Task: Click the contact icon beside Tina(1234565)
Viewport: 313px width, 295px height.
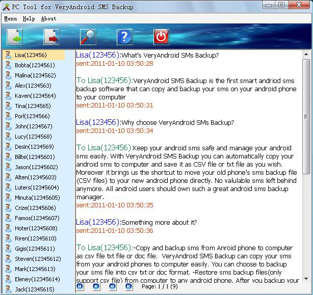Action: coord(8,105)
